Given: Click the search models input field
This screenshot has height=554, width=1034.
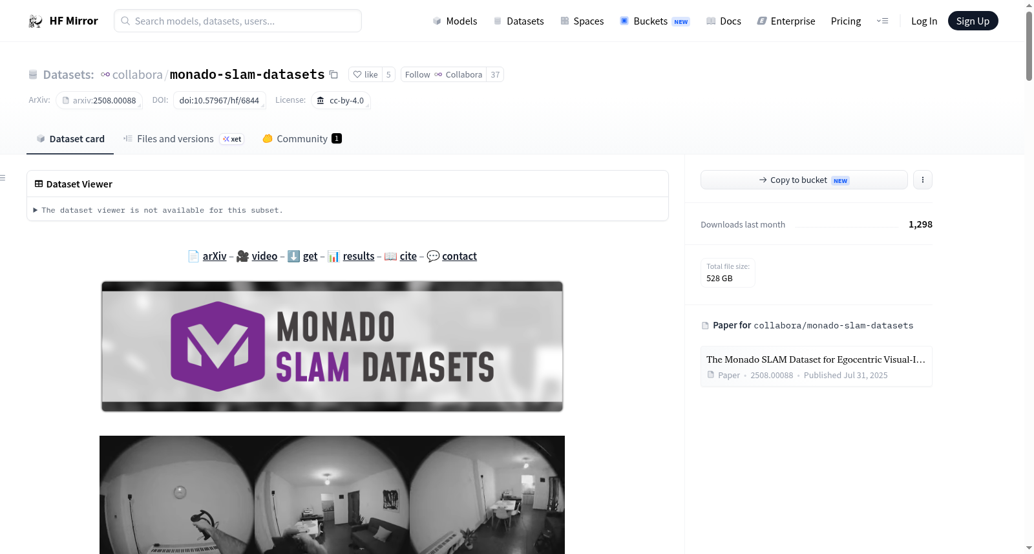Looking at the screenshot, I should tap(238, 21).
